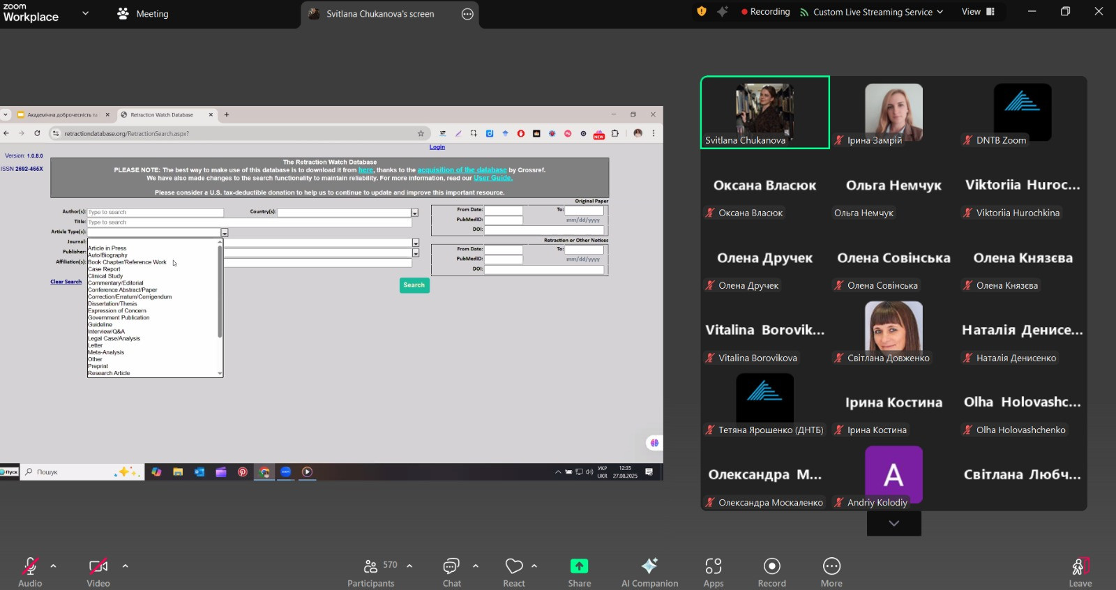Open new tab plus in shared browser
Image resolution: width=1116 pixels, height=590 pixels.
tap(227, 114)
